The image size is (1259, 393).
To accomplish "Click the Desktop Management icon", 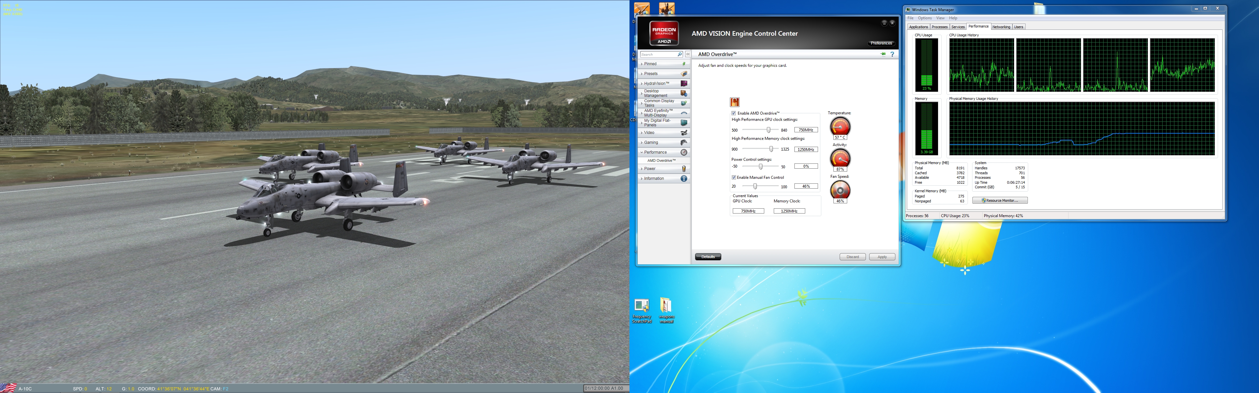I will click(684, 93).
